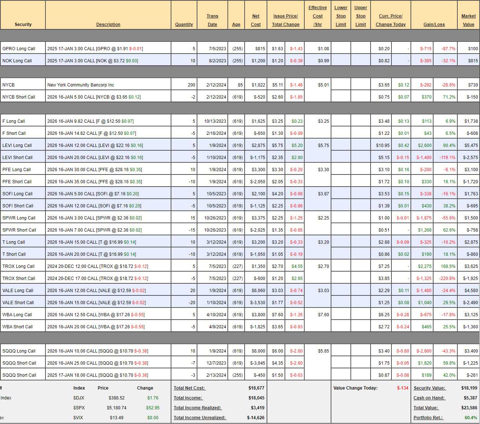This screenshot has width=480, height=424.
Task: Select the Market Value column header
Action: coord(468,21)
